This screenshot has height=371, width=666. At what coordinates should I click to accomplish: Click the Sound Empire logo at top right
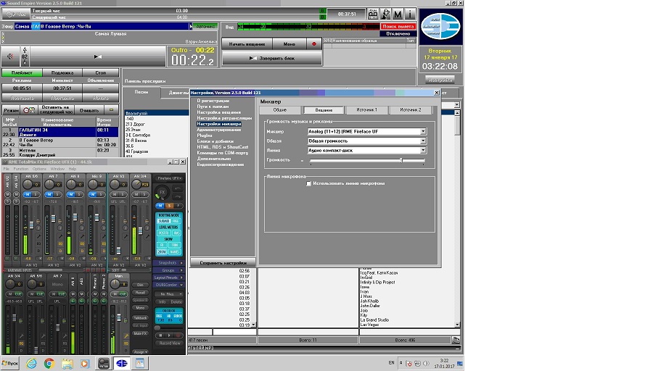coord(440,26)
